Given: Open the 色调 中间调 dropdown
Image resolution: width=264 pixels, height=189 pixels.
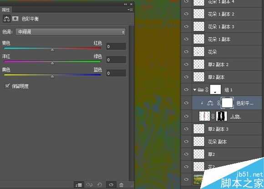Looking at the screenshot, I should click(71, 32).
